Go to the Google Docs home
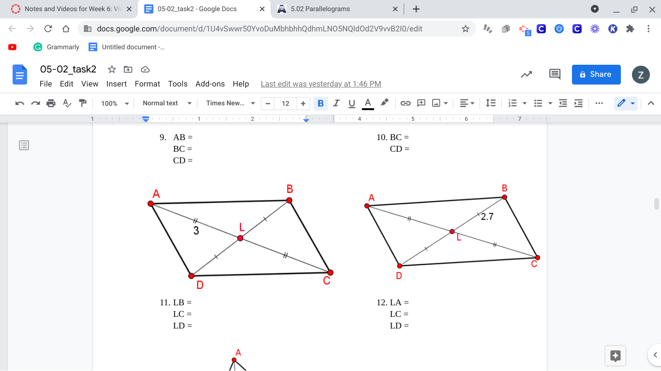This screenshot has width=661, height=371. pos(20,75)
